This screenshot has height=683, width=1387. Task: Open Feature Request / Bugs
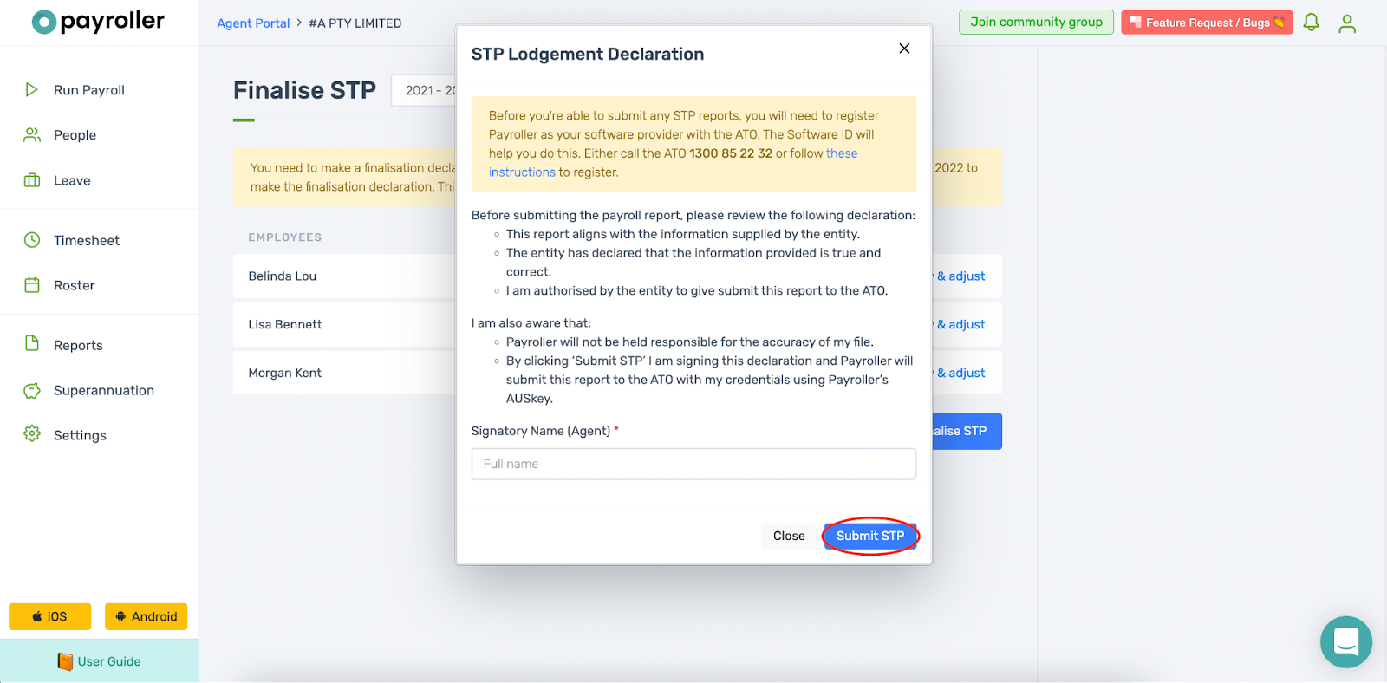[x=1207, y=23]
